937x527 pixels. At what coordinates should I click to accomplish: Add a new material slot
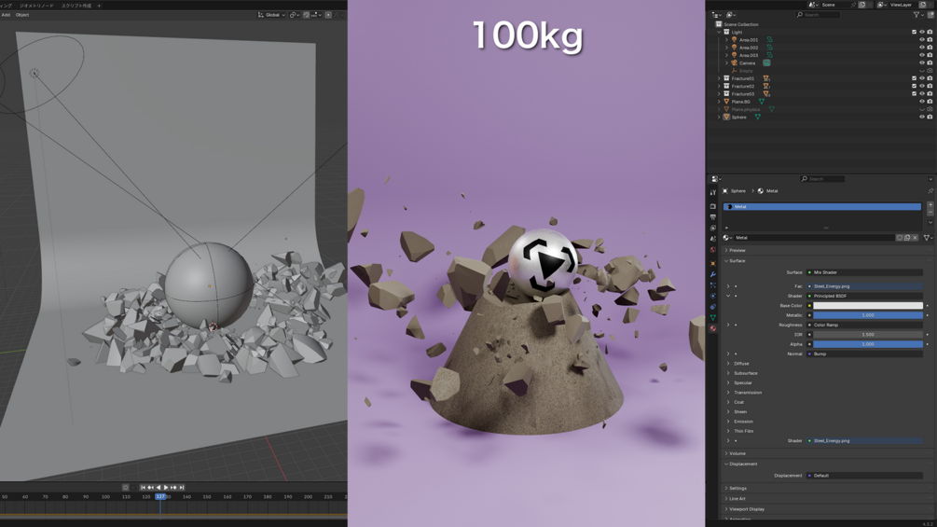point(930,205)
